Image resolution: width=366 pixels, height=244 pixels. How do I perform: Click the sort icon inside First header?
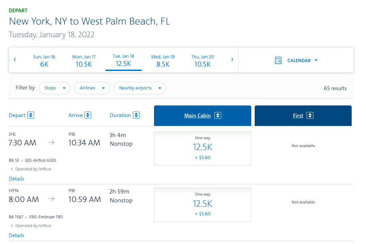point(310,115)
